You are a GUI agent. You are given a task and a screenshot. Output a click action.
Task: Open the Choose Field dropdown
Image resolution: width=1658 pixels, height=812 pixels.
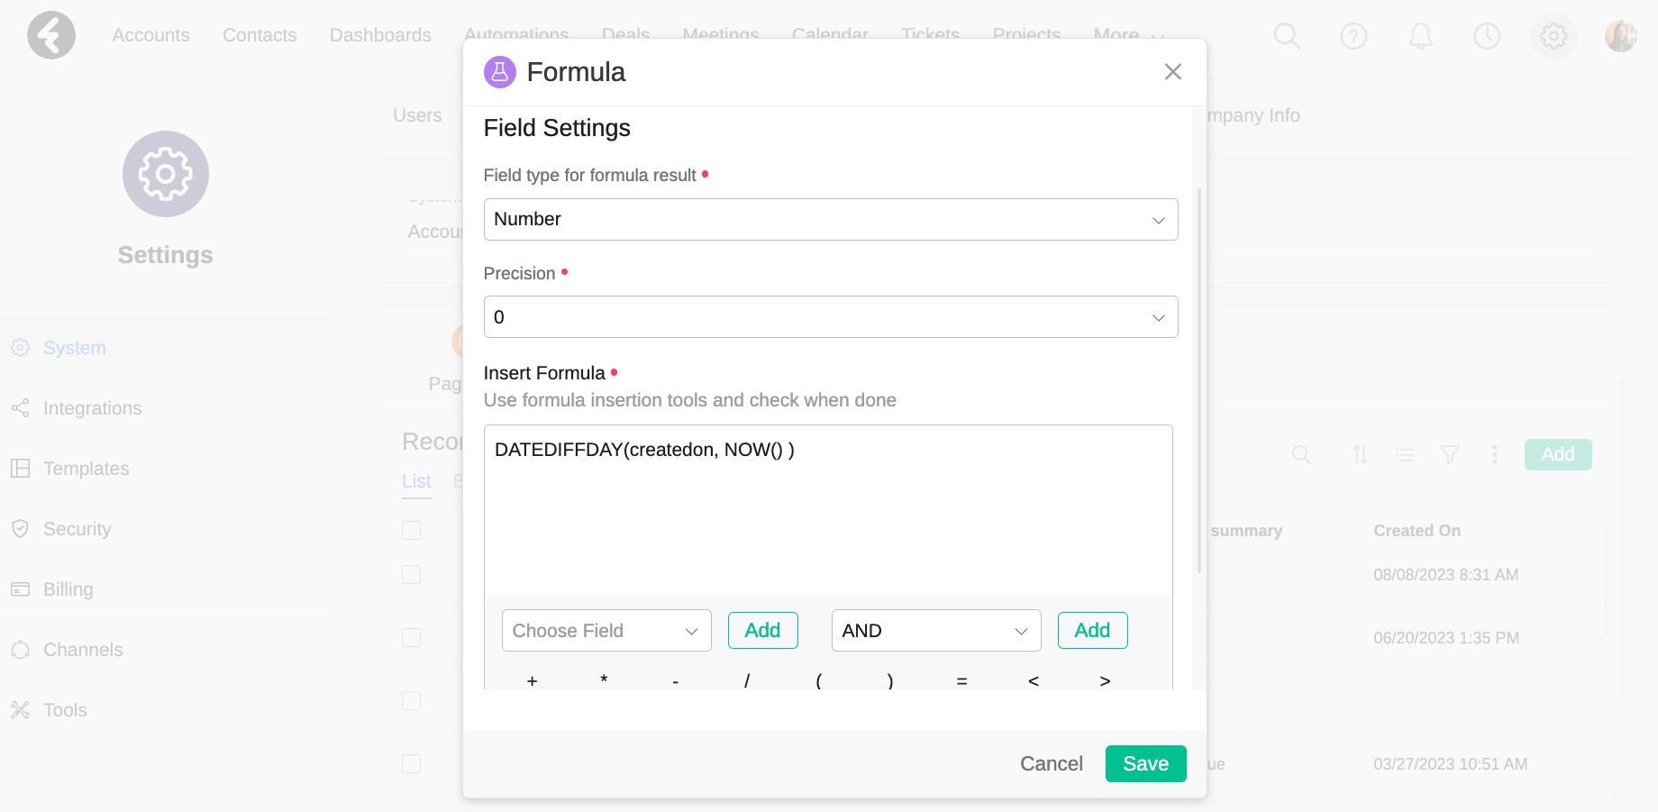point(606,631)
